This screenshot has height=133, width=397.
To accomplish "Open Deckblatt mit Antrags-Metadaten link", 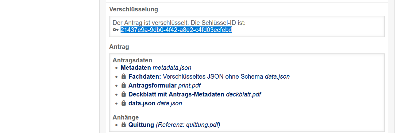I will 176,94.
